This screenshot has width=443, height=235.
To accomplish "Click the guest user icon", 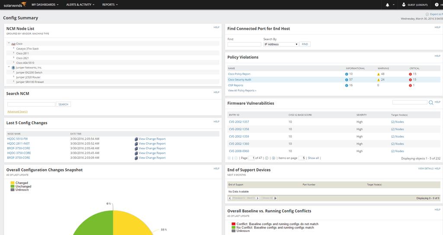I will coord(404,4).
